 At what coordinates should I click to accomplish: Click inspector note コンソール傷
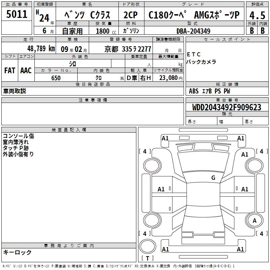[x=19, y=136]
